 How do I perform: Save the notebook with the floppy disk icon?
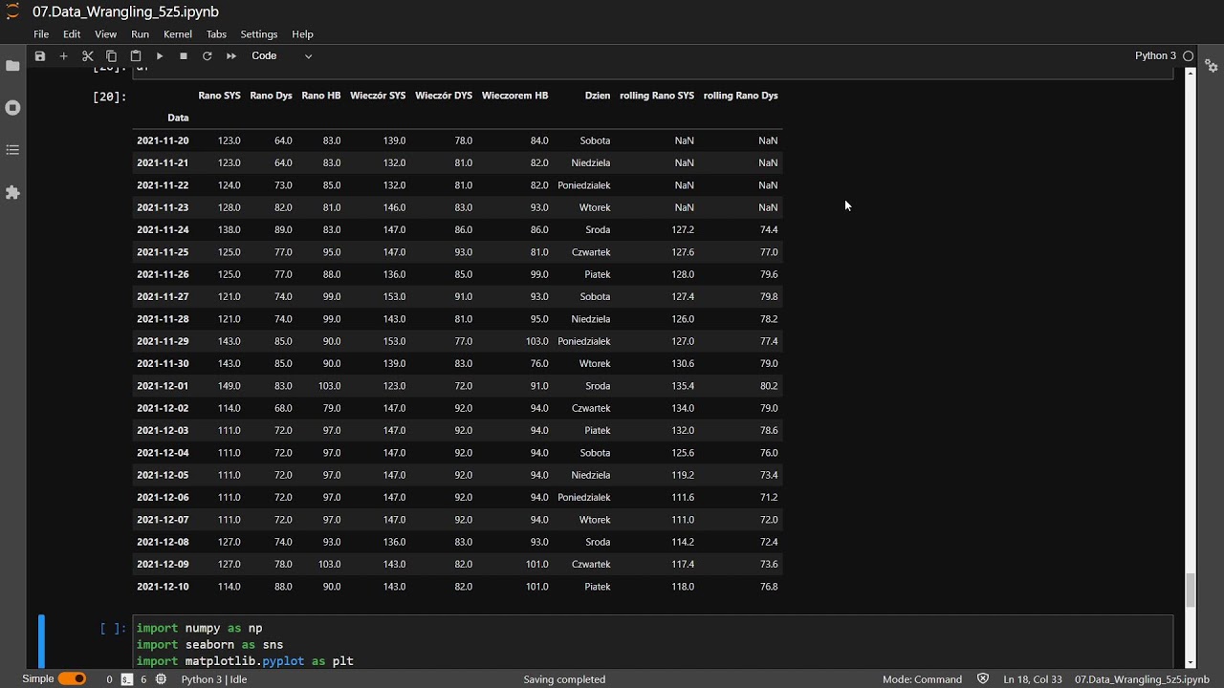tap(40, 56)
